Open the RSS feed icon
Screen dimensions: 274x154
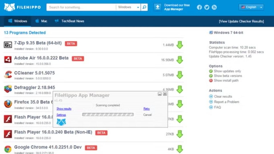click(x=214, y=7)
